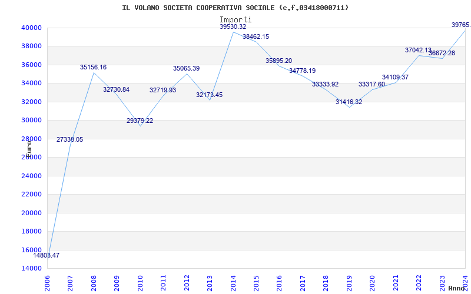The image size is (471, 294).
Task: Select the 37042.13 data label
Action: coord(418,50)
